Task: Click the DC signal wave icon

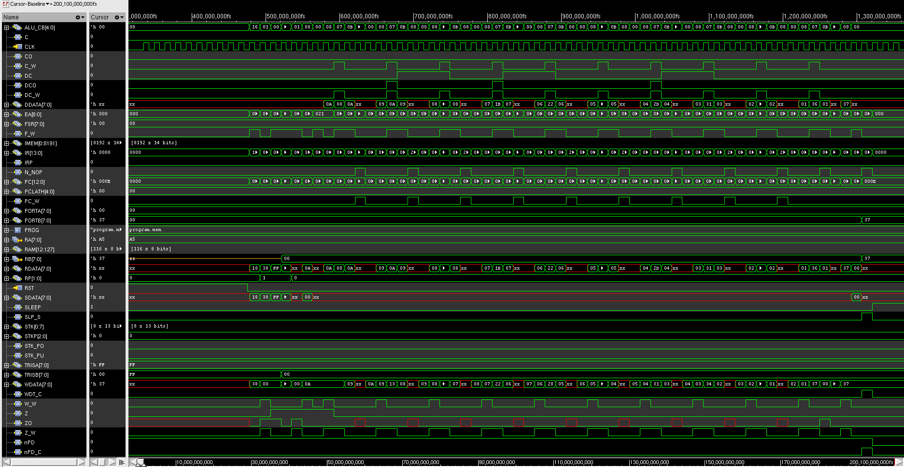Action: coord(17,76)
